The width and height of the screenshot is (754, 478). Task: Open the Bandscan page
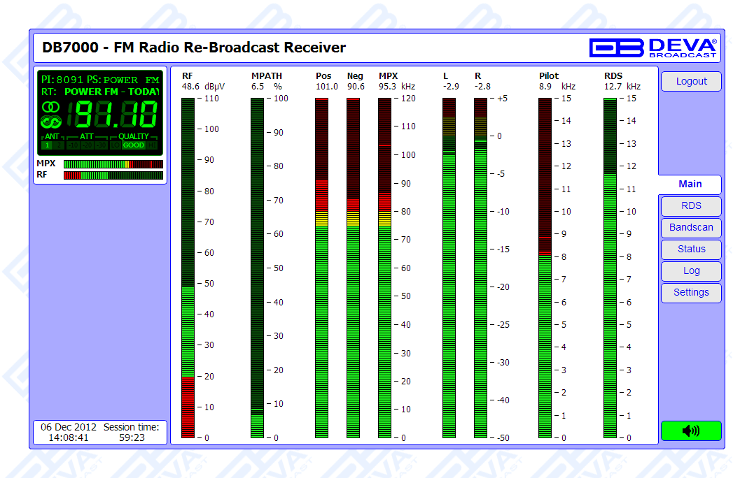click(x=690, y=228)
